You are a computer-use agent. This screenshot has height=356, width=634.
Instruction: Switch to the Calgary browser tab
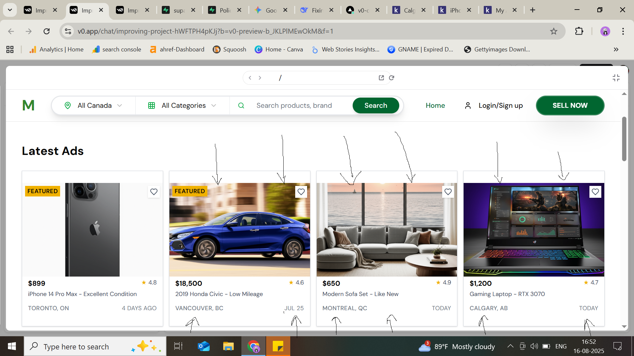[x=408, y=10]
